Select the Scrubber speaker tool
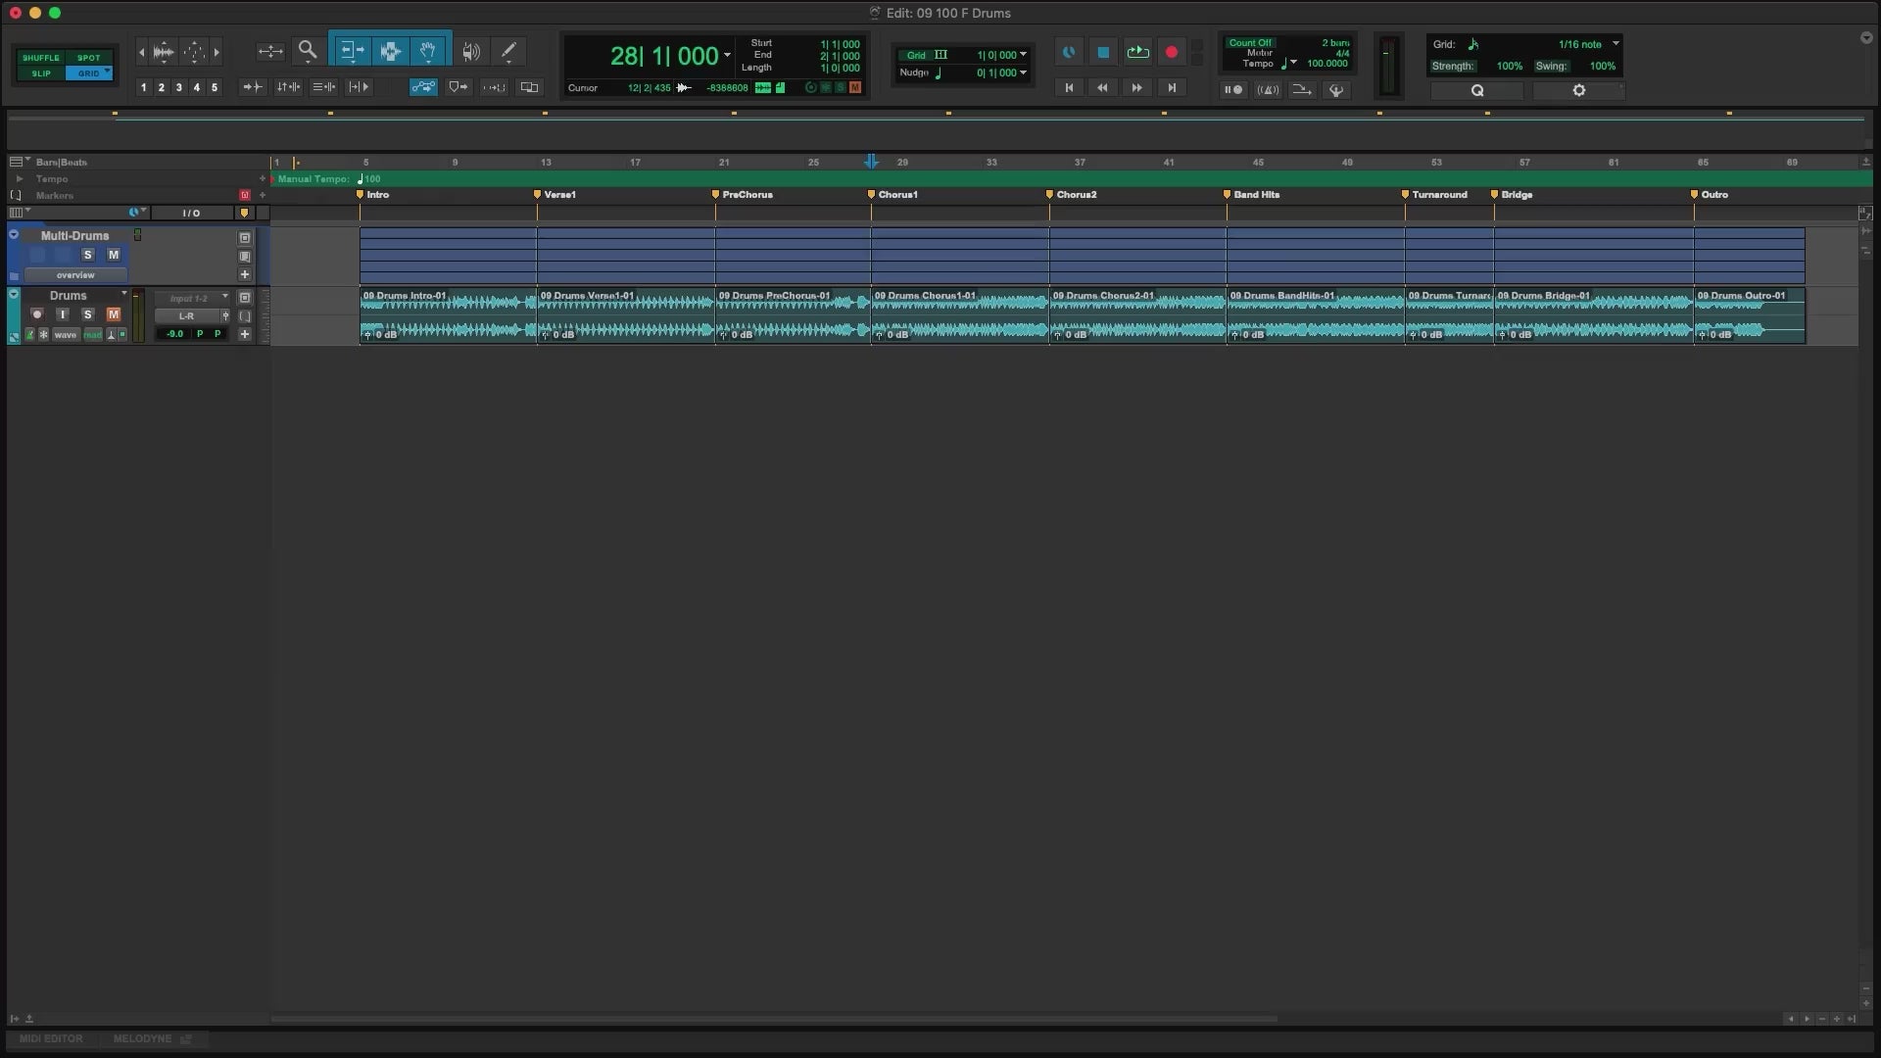The width and height of the screenshot is (1881, 1058). pyautogui.click(x=471, y=51)
